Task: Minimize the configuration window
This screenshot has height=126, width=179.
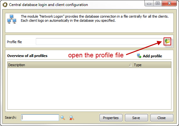Action: (149, 3)
